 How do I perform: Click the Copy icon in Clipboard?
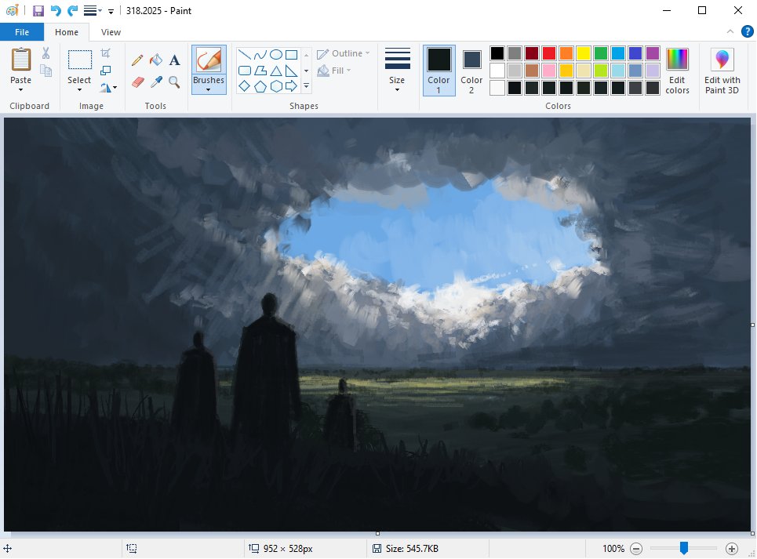pos(45,71)
